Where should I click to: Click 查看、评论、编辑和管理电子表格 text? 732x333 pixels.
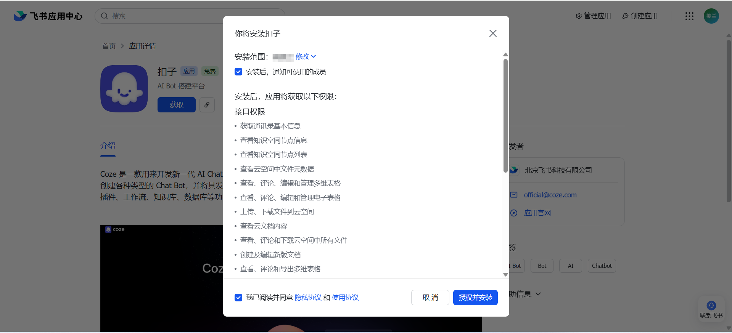coord(291,198)
